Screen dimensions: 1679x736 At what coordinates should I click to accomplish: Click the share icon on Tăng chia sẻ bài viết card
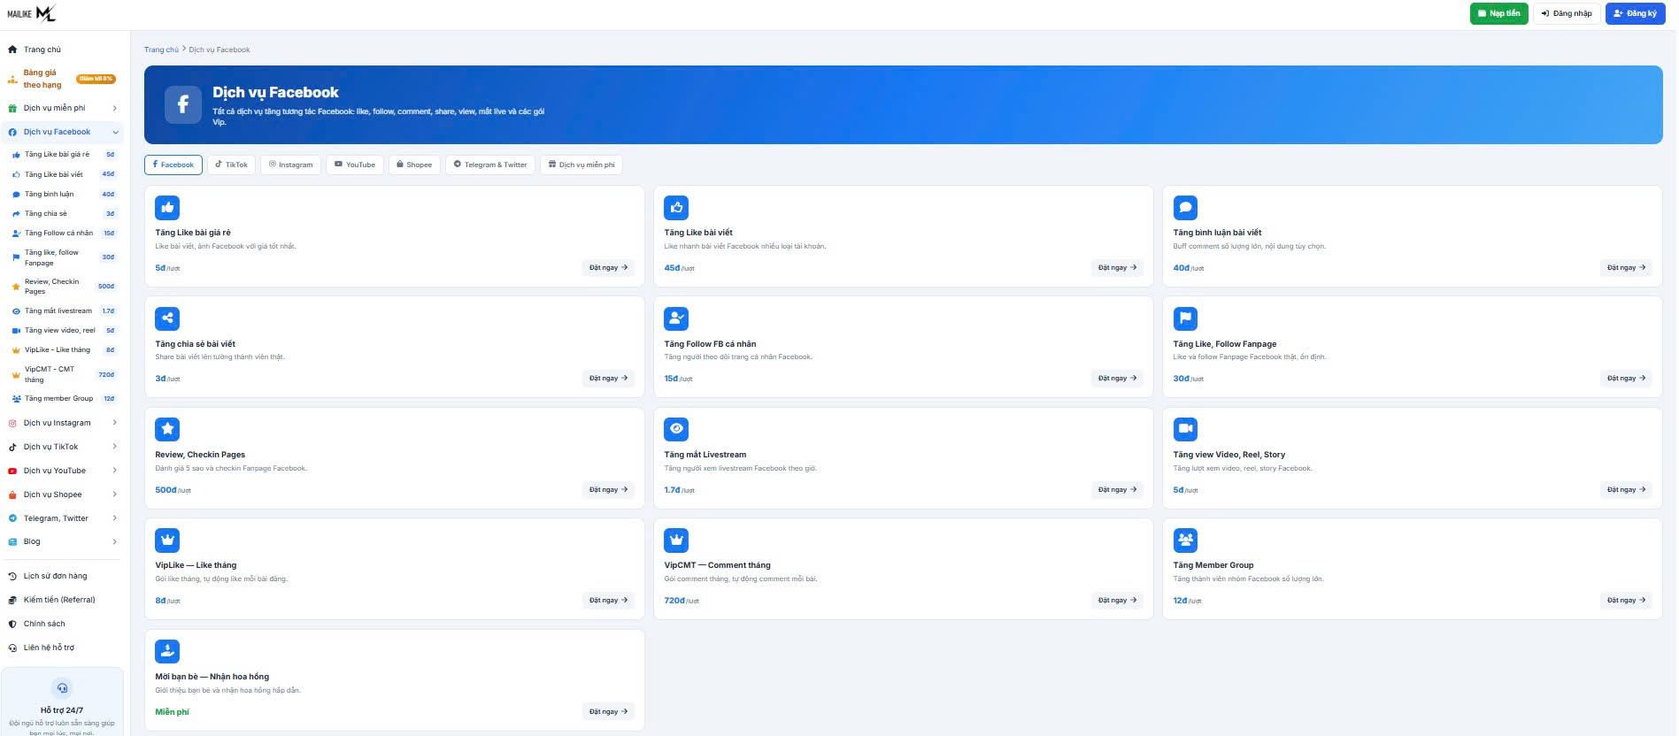167,318
